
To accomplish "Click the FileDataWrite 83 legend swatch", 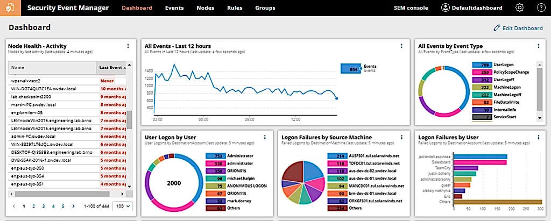I will (x=482, y=102).
